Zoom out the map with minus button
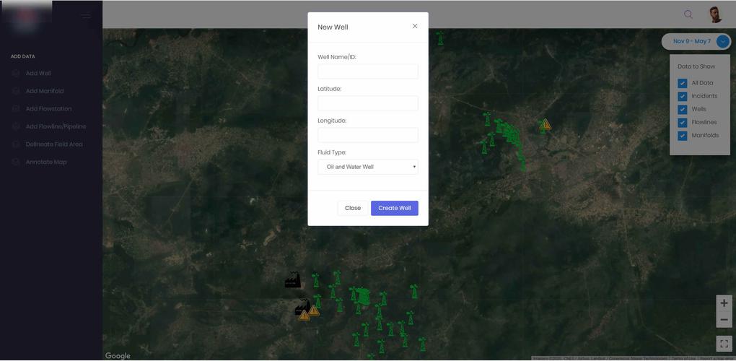736x361 pixels. click(724, 320)
